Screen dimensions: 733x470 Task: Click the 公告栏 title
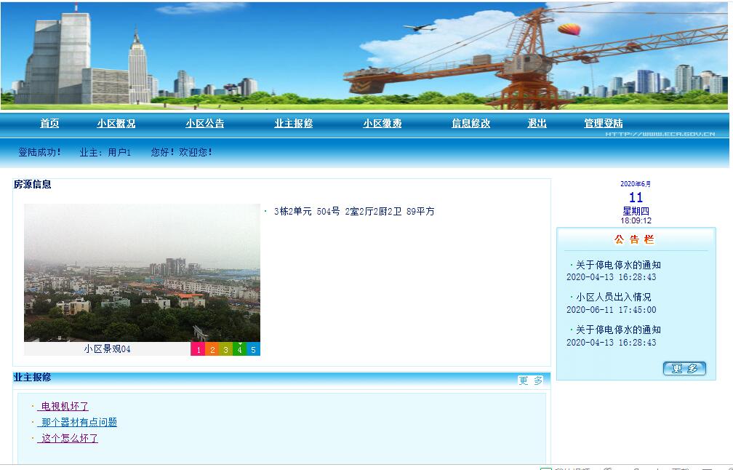coord(634,239)
